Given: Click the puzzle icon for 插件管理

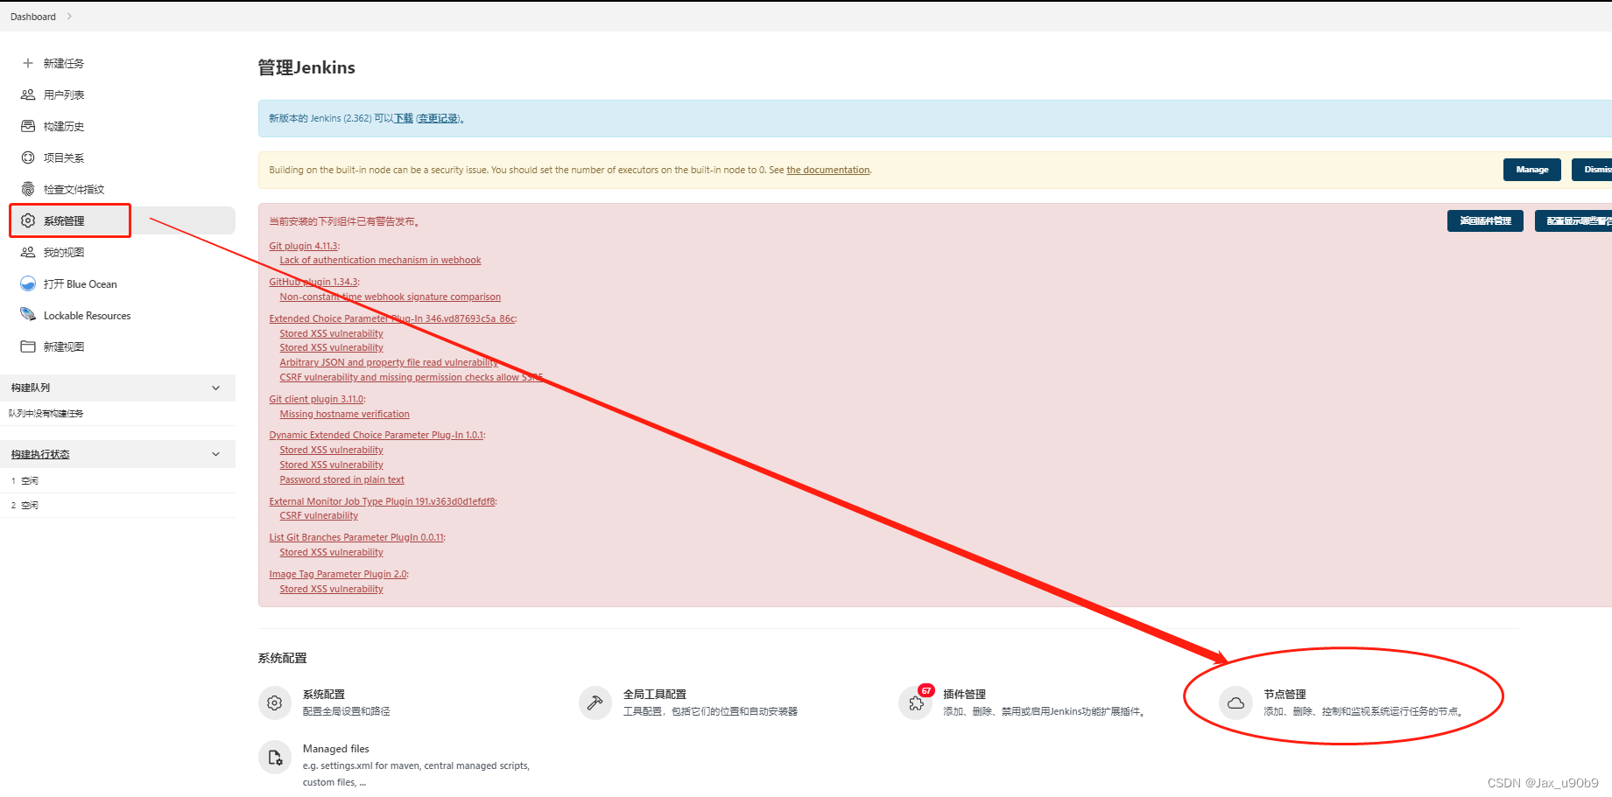Looking at the screenshot, I should point(915,703).
